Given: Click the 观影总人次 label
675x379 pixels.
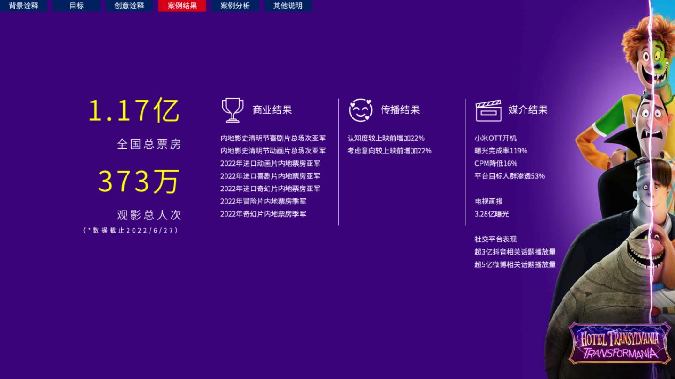Looking at the screenshot, I should click(149, 215).
